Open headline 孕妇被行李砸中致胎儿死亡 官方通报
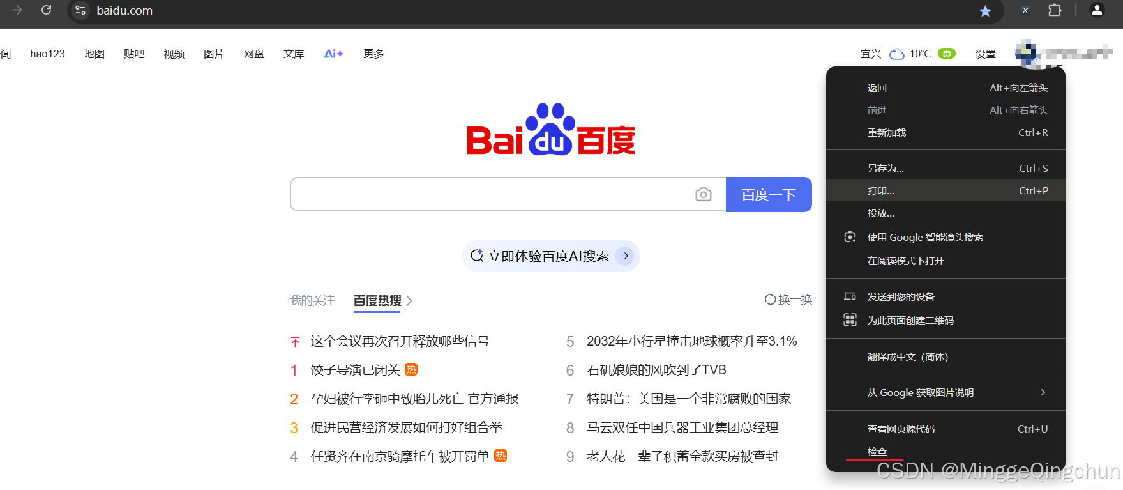This screenshot has height=490, width=1123. point(414,399)
